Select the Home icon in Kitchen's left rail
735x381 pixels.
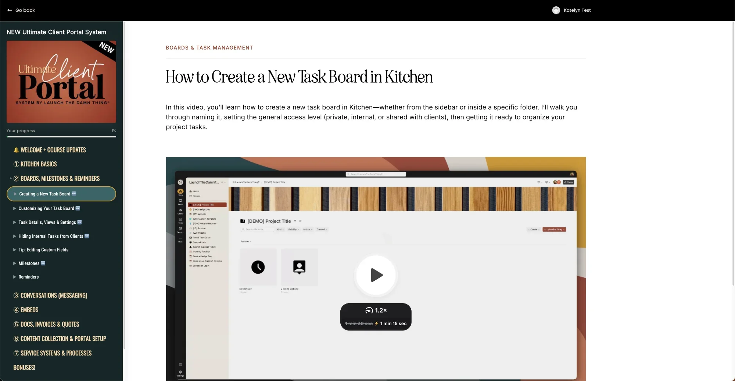pos(180,191)
